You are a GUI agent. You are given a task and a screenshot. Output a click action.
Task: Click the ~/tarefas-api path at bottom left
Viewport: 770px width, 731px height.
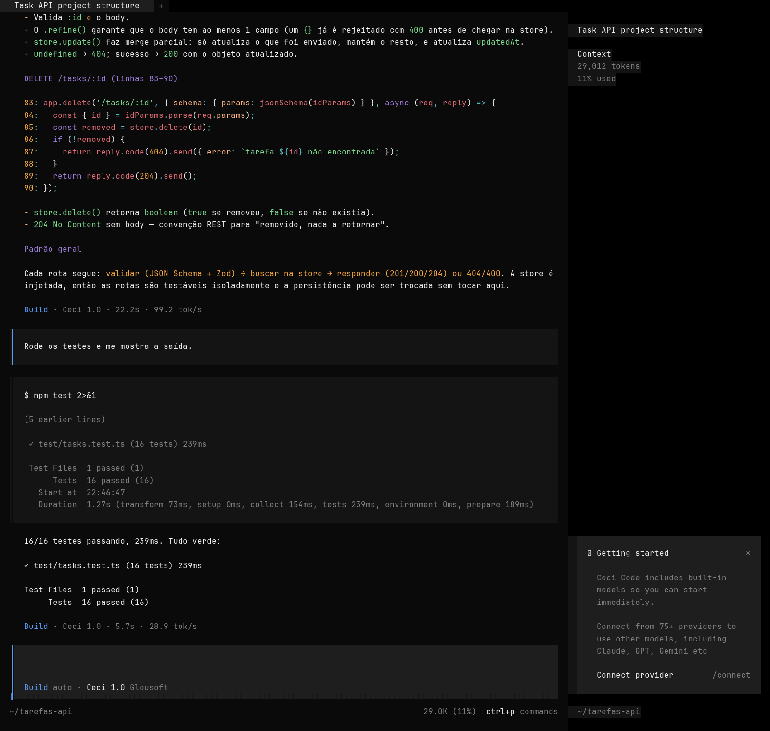click(41, 712)
